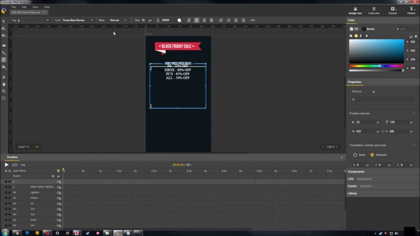Toggle visibility of rightdot layer
Viewport: 420px width, 236px height.
click(x=6, y=193)
